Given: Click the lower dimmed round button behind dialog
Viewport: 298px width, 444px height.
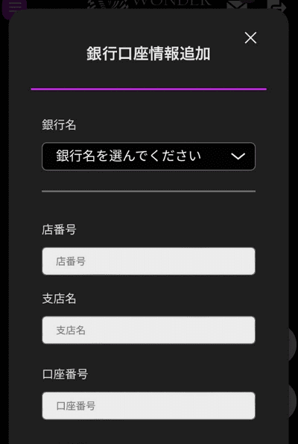Looking at the screenshot, I should point(292,400).
